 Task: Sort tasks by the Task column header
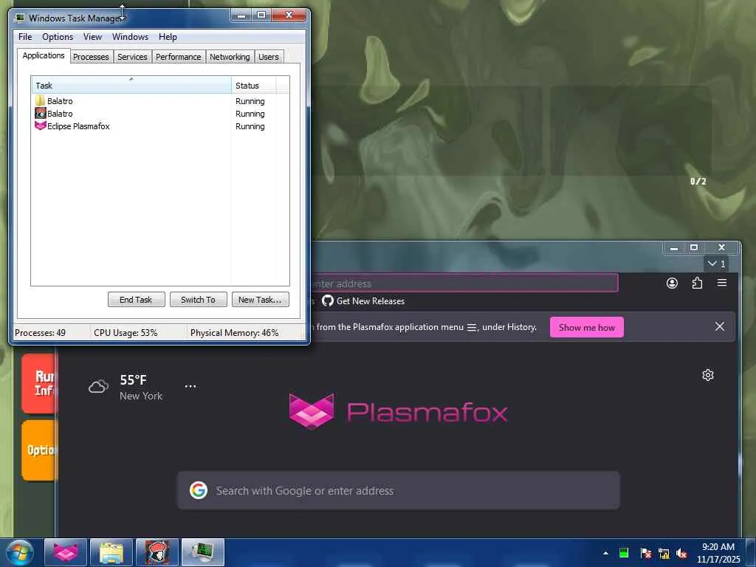pos(131,86)
